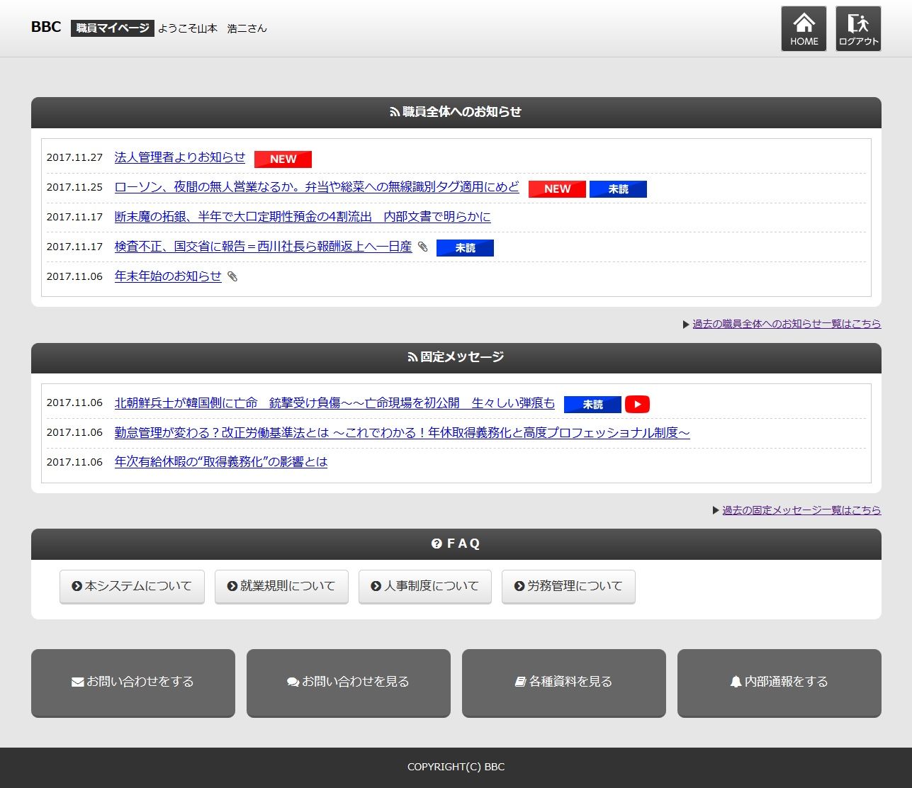The height and width of the screenshot is (788, 912).
Task: Click the 未読 badge beside 北朝鮮兵士 message
Action: click(592, 404)
